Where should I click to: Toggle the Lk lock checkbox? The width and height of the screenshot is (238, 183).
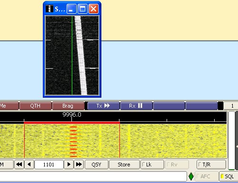click(x=152, y=165)
